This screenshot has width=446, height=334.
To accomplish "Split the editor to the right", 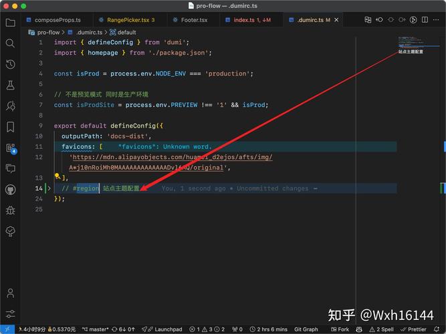I will click(425, 20).
